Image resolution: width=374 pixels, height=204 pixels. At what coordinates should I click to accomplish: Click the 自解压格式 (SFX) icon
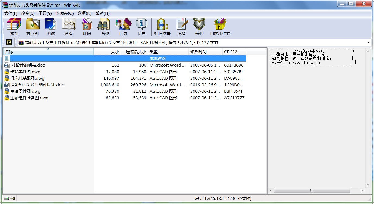220,26
